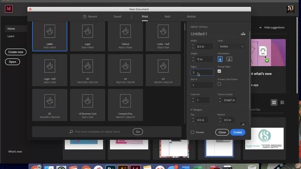The width and height of the screenshot is (301, 169).
Task: Select landscape orientation
Action: click(229, 59)
